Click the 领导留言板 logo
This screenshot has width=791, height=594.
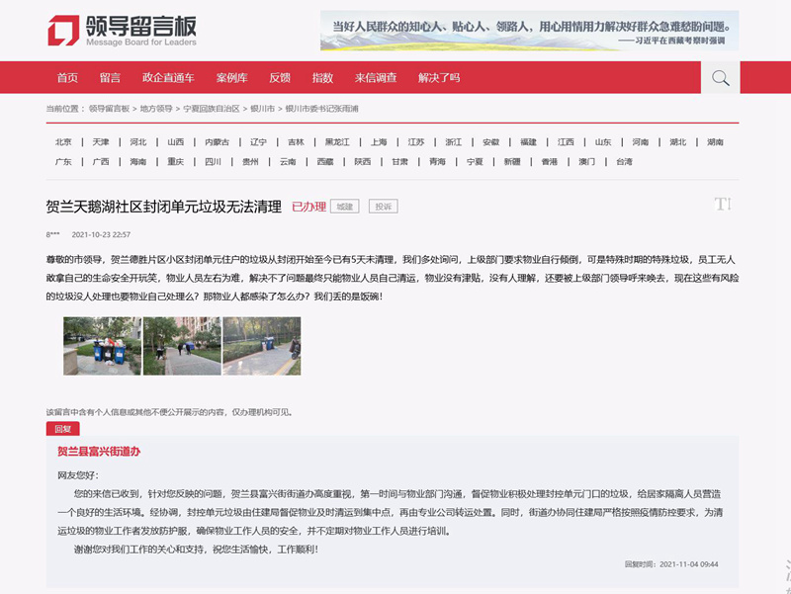click(122, 31)
